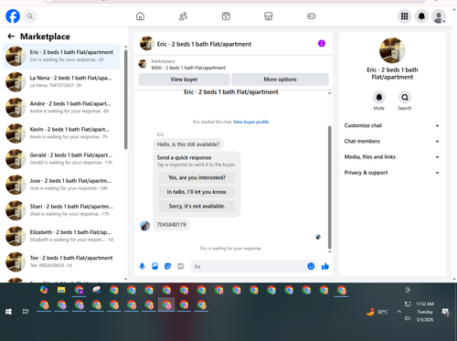
Task: Show hidden system tray icons chevron
Action: (x=399, y=312)
